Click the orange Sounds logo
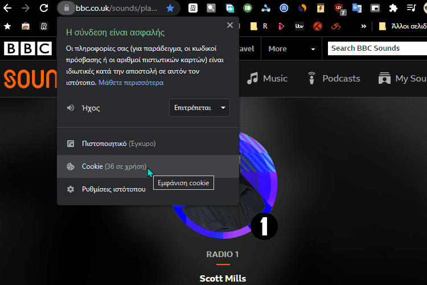This screenshot has height=285, width=427. coord(30,79)
